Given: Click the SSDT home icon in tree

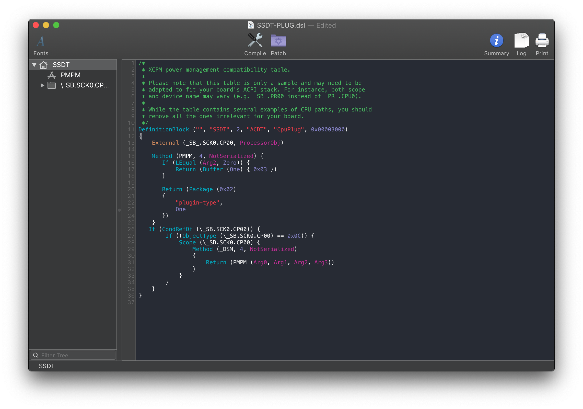Looking at the screenshot, I should [44, 65].
